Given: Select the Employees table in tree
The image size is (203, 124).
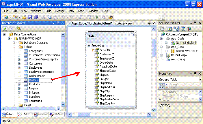Looking at the screenshot, I should 36,68.
